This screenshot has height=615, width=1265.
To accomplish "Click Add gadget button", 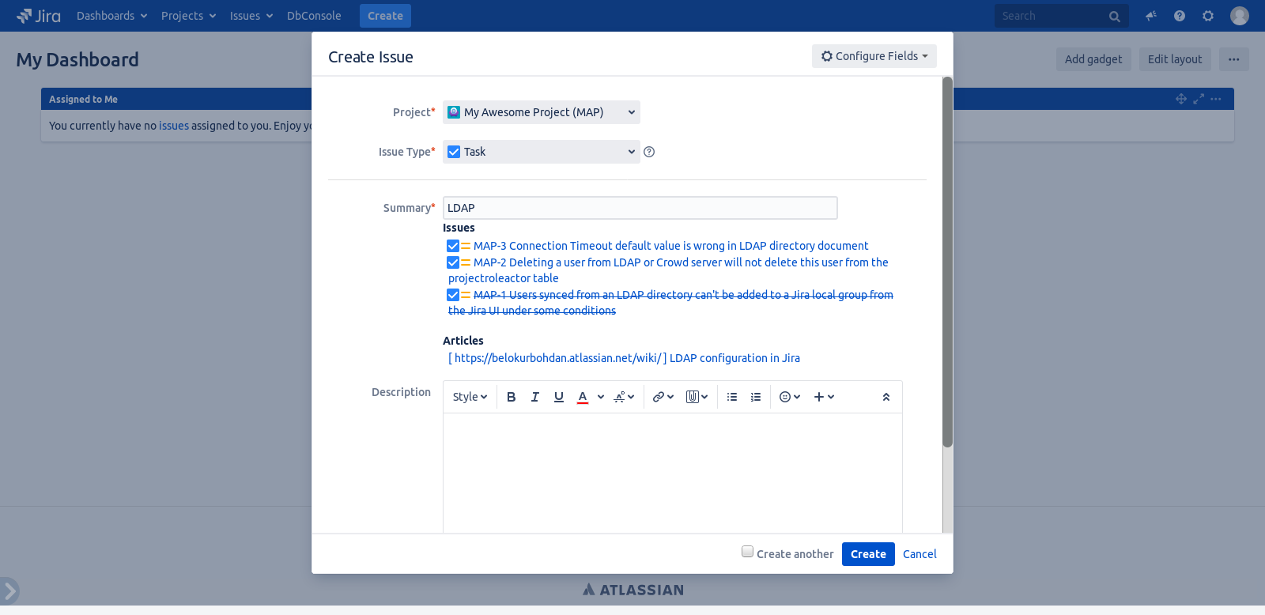I will [x=1093, y=59].
